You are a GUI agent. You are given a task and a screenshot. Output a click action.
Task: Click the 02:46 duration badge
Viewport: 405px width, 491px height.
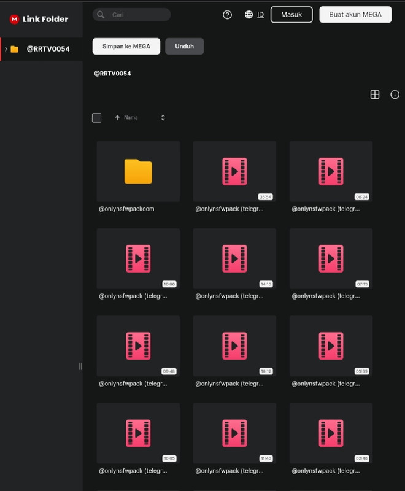pyautogui.click(x=362, y=458)
